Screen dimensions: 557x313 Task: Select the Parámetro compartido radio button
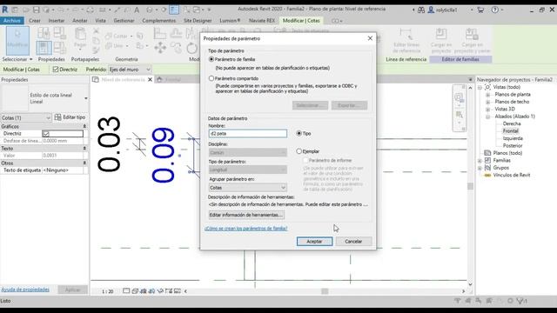point(211,78)
